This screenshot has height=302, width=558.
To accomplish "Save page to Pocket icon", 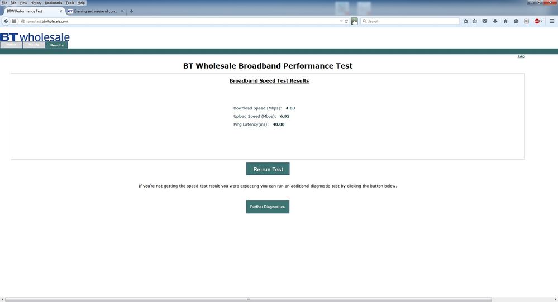I will point(485,21).
